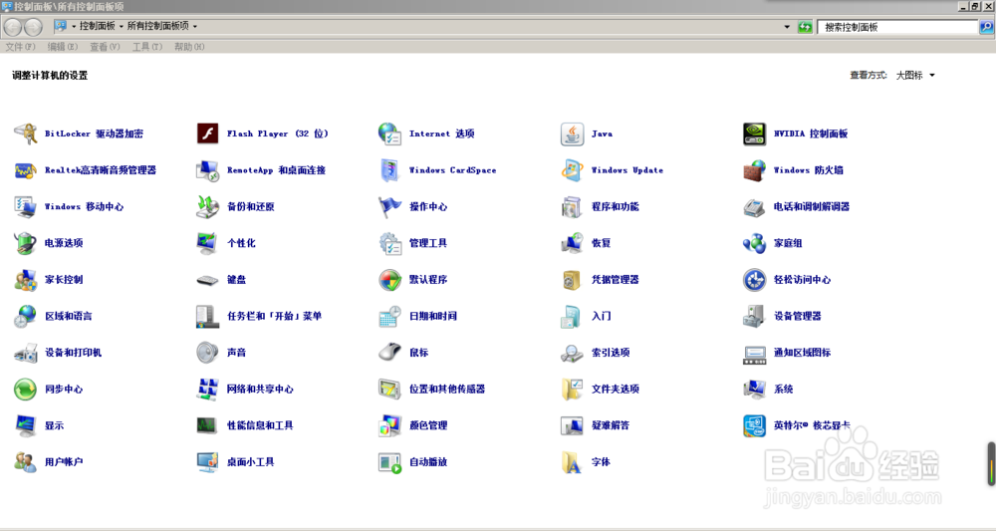Open 设备管理器 icon
Screen dimensions: 996x531
[754, 317]
